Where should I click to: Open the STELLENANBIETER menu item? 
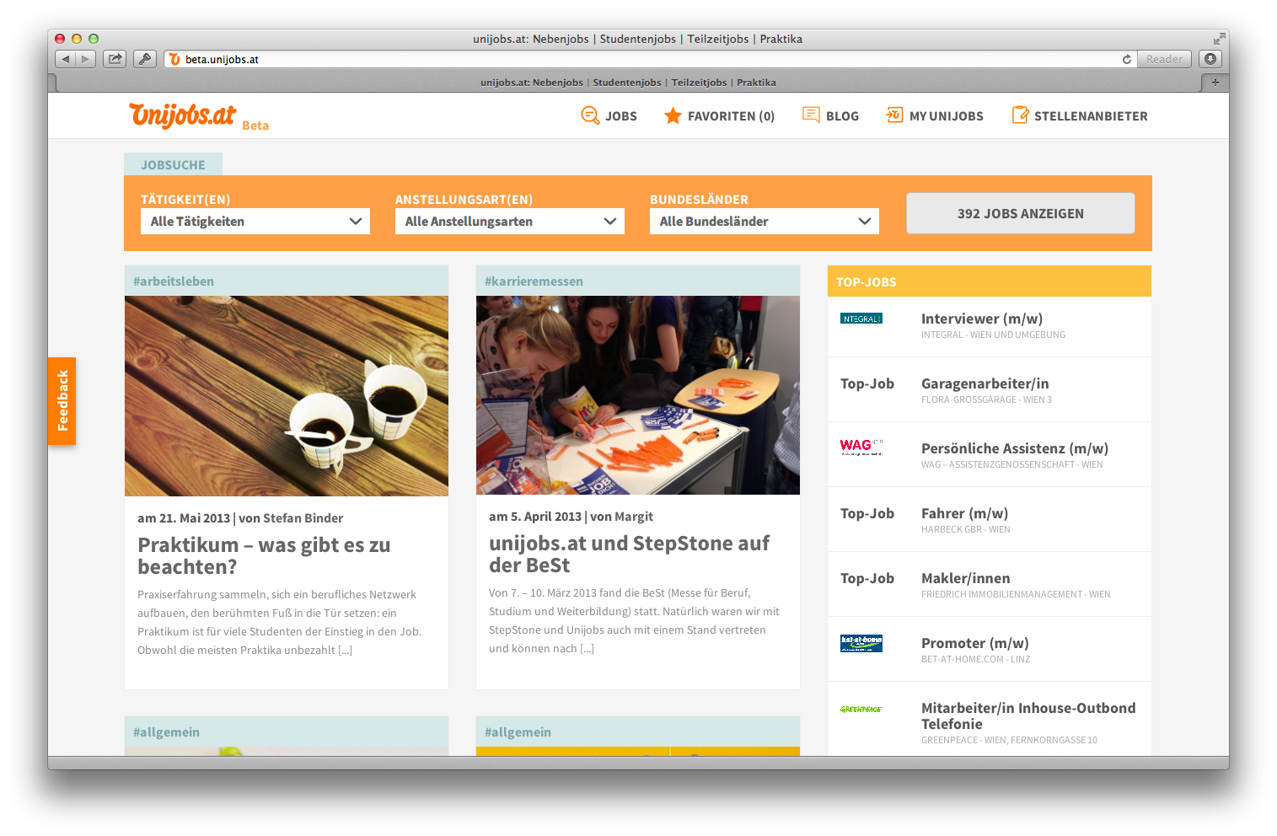tap(1091, 116)
